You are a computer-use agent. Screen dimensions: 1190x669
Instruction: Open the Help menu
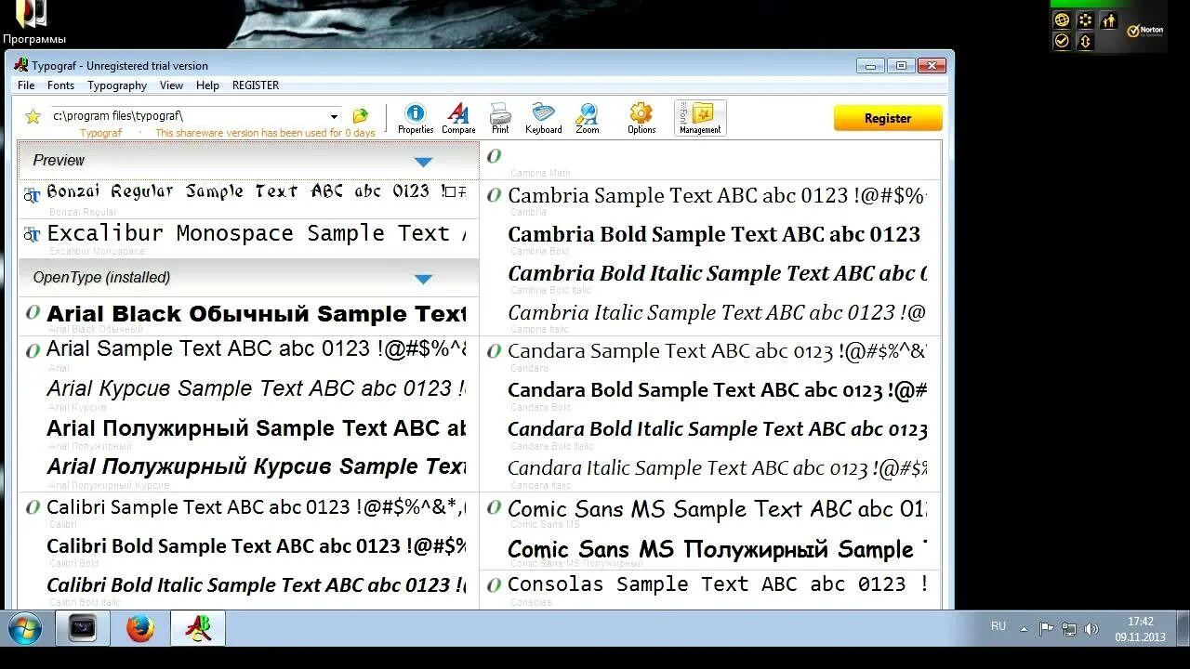[x=207, y=85]
